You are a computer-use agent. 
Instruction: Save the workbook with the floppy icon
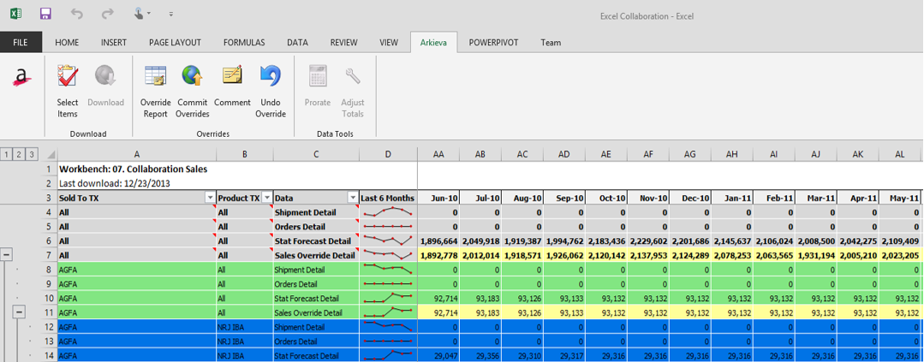tap(45, 13)
